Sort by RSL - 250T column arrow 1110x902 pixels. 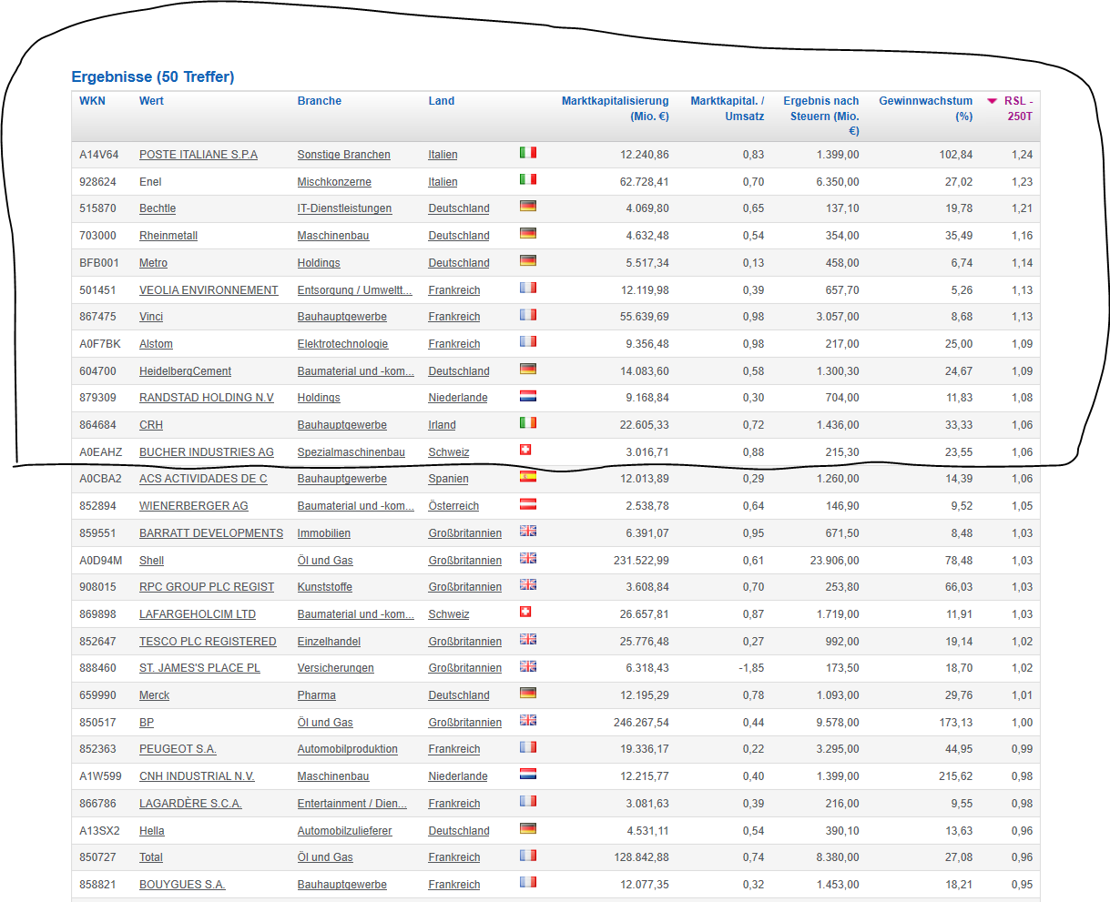993,101
